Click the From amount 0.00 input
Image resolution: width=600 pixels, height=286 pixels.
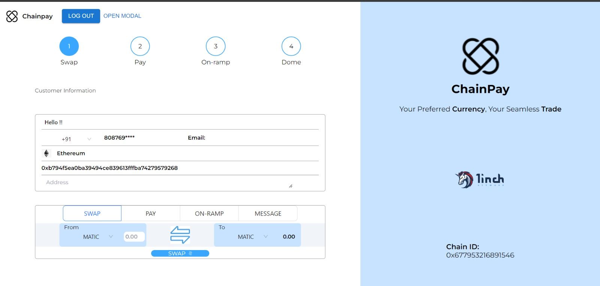coord(134,237)
